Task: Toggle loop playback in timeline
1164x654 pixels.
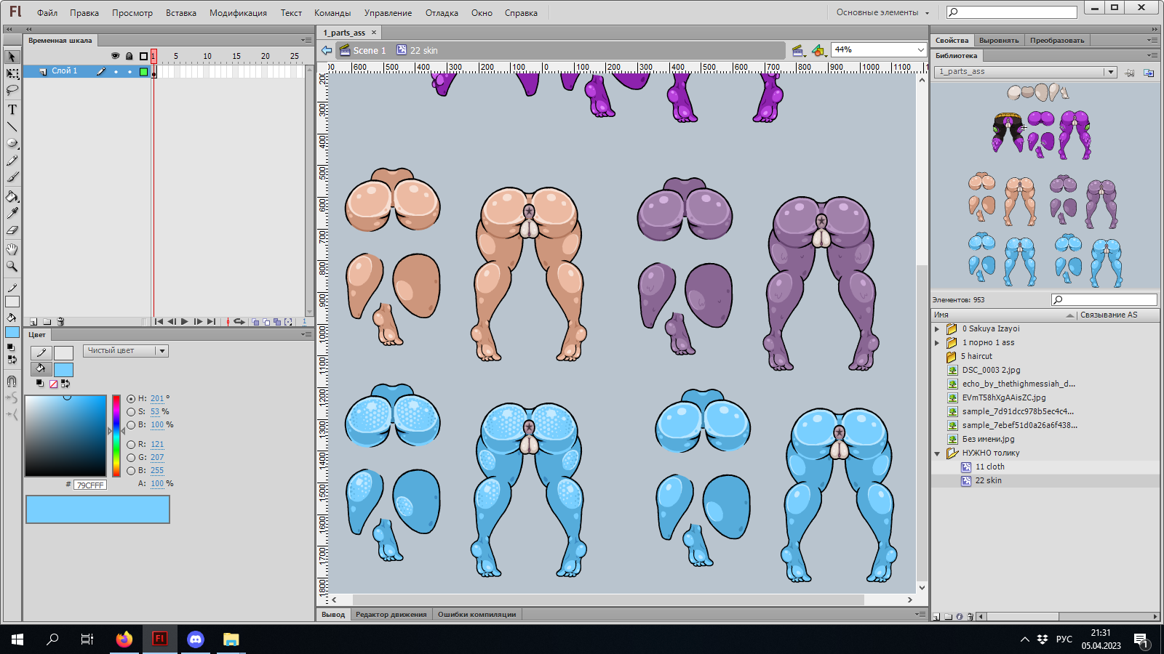Action: pos(239,321)
